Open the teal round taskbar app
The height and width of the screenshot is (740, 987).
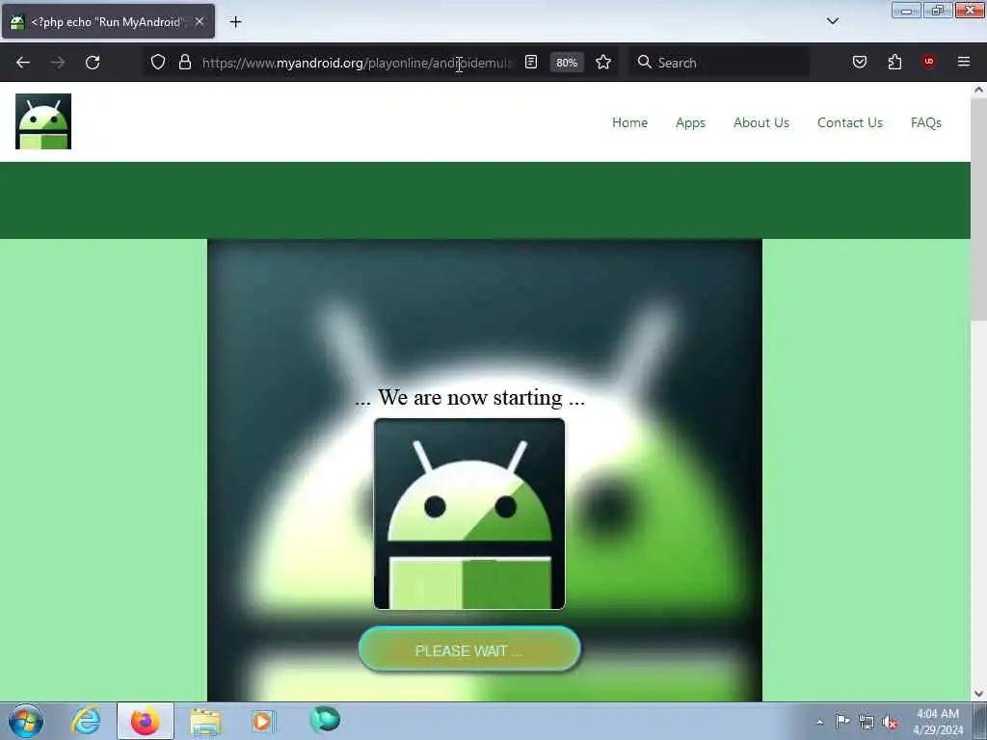tap(325, 720)
